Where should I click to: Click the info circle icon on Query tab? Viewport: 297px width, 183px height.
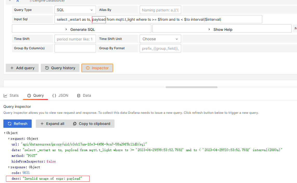tap(29, 95)
